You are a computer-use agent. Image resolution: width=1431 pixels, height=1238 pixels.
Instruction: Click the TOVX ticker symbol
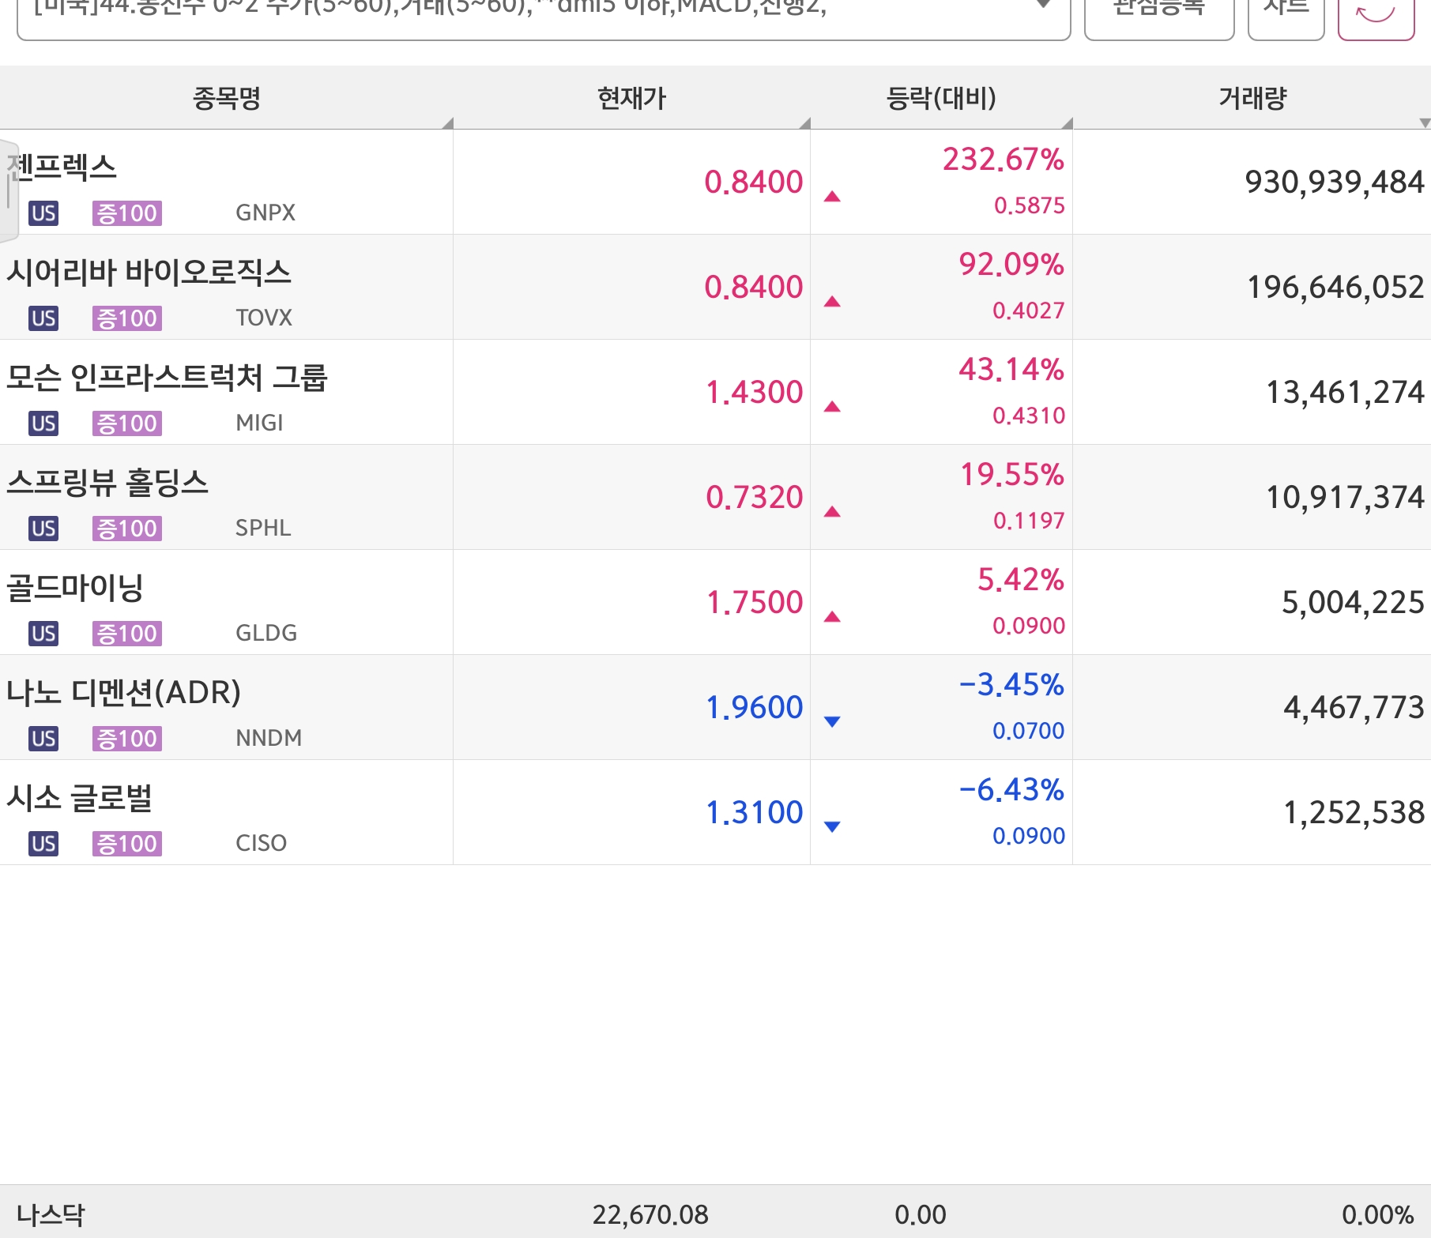[x=264, y=318]
